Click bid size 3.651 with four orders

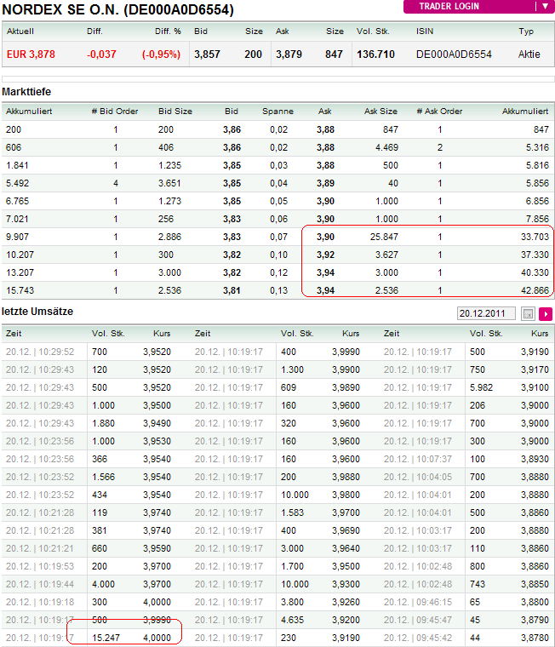tap(169, 183)
